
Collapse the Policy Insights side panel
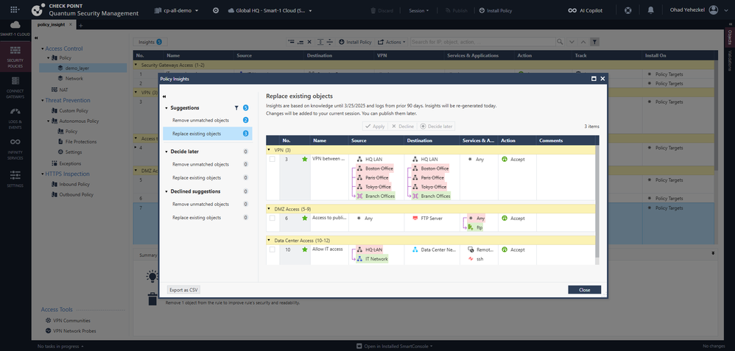[164, 96]
